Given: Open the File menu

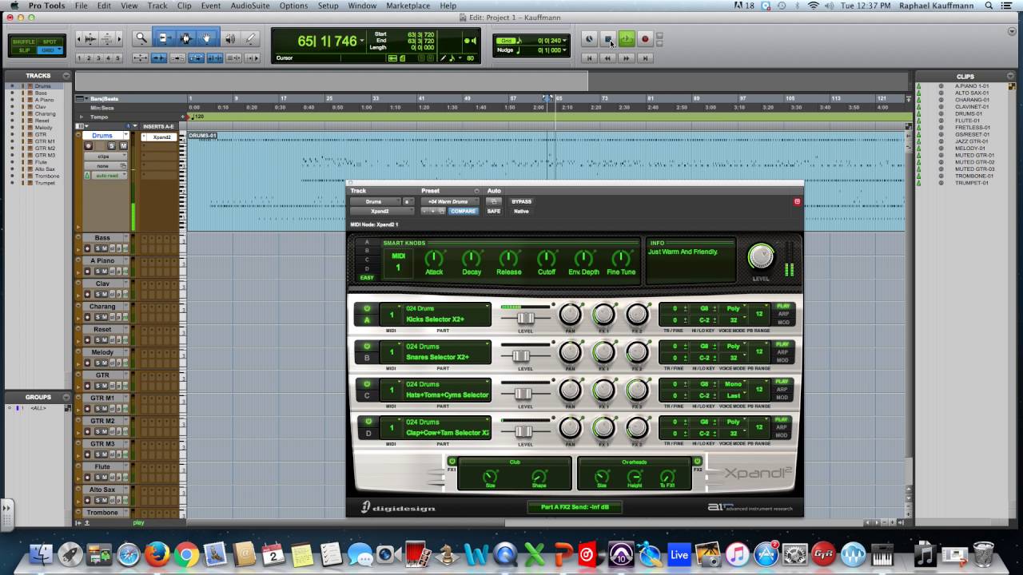Looking at the screenshot, I should point(82,6).
